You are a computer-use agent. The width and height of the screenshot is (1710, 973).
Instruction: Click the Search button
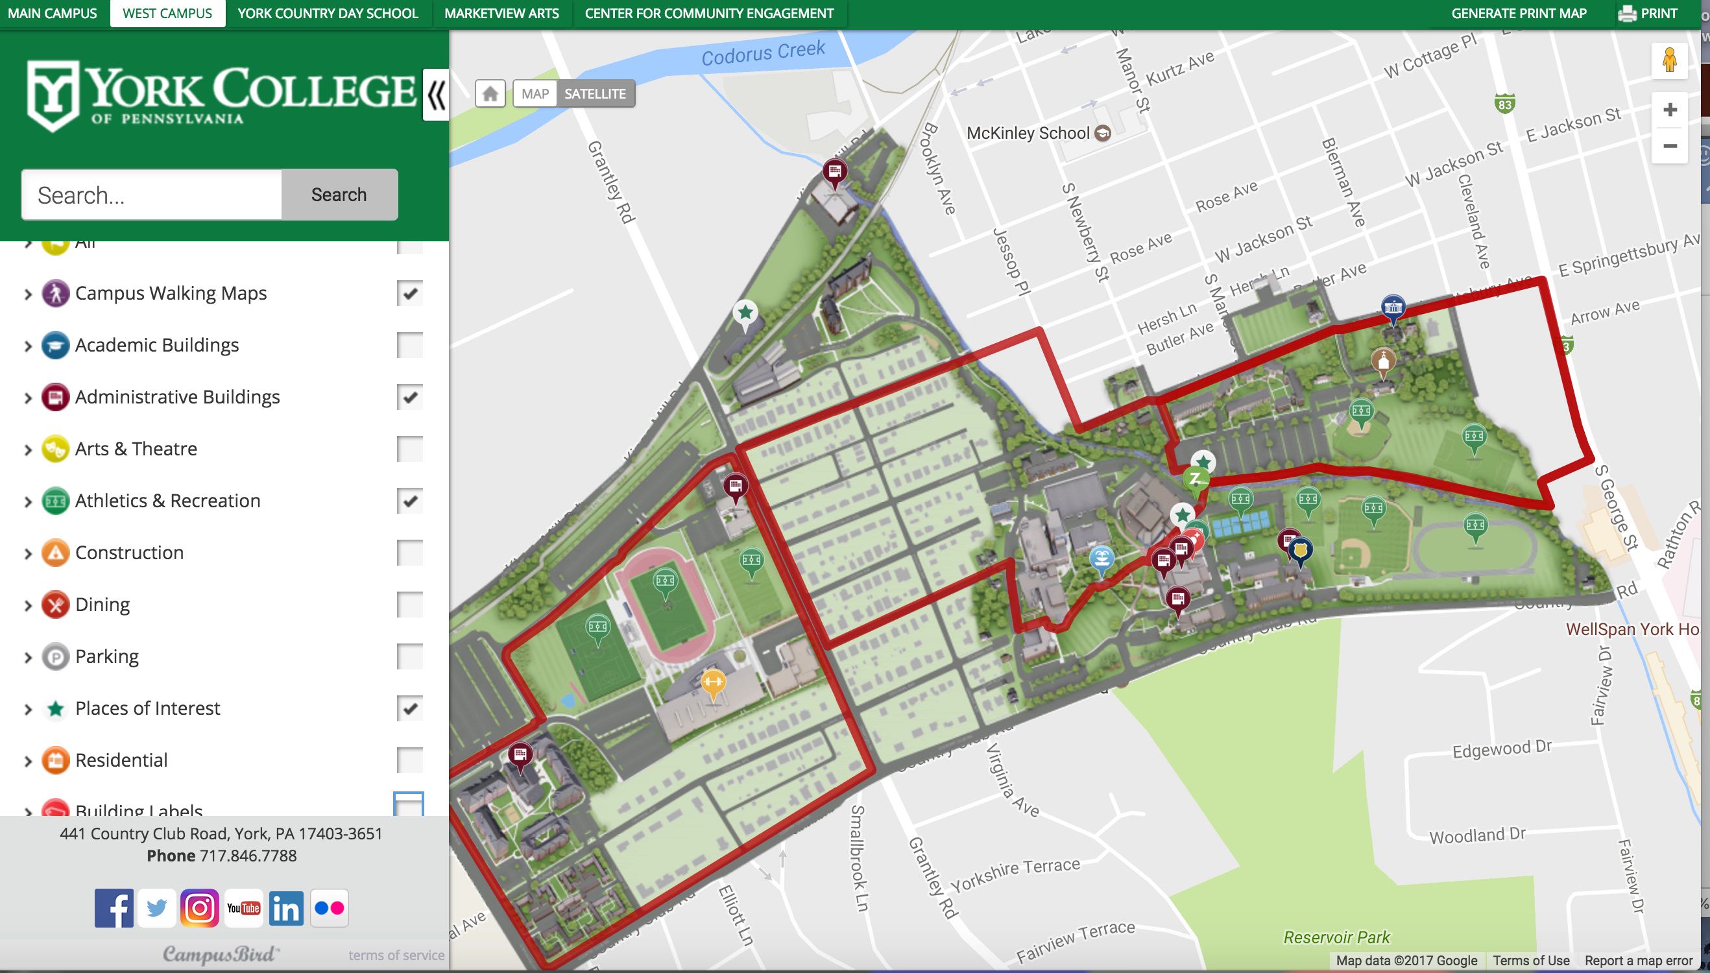pos(338,195)
